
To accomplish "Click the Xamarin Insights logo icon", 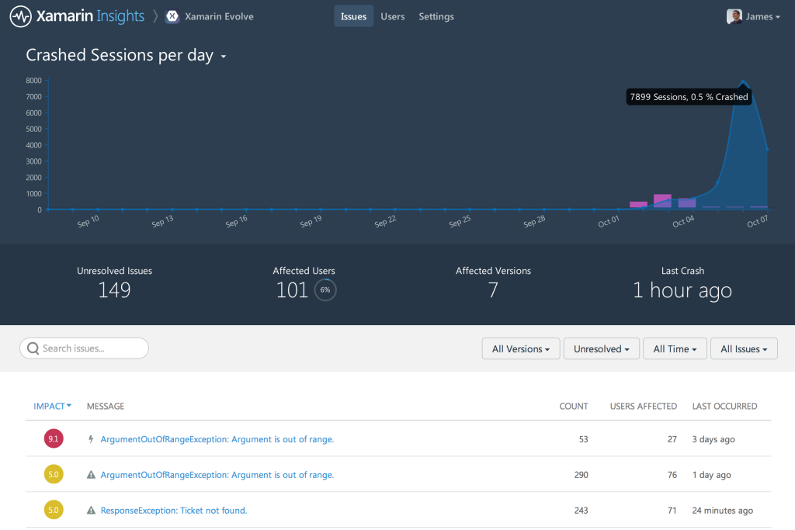I will point(21,16).
